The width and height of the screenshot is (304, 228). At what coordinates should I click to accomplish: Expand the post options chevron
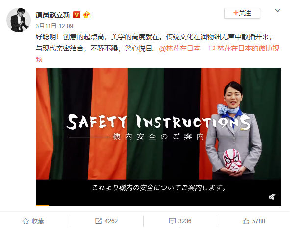point(278,10)
